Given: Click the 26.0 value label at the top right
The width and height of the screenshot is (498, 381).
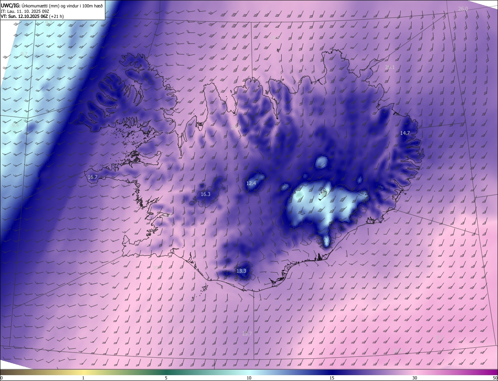Looking at the screenshot, I should pyautogui.click(x=463, y=9).
